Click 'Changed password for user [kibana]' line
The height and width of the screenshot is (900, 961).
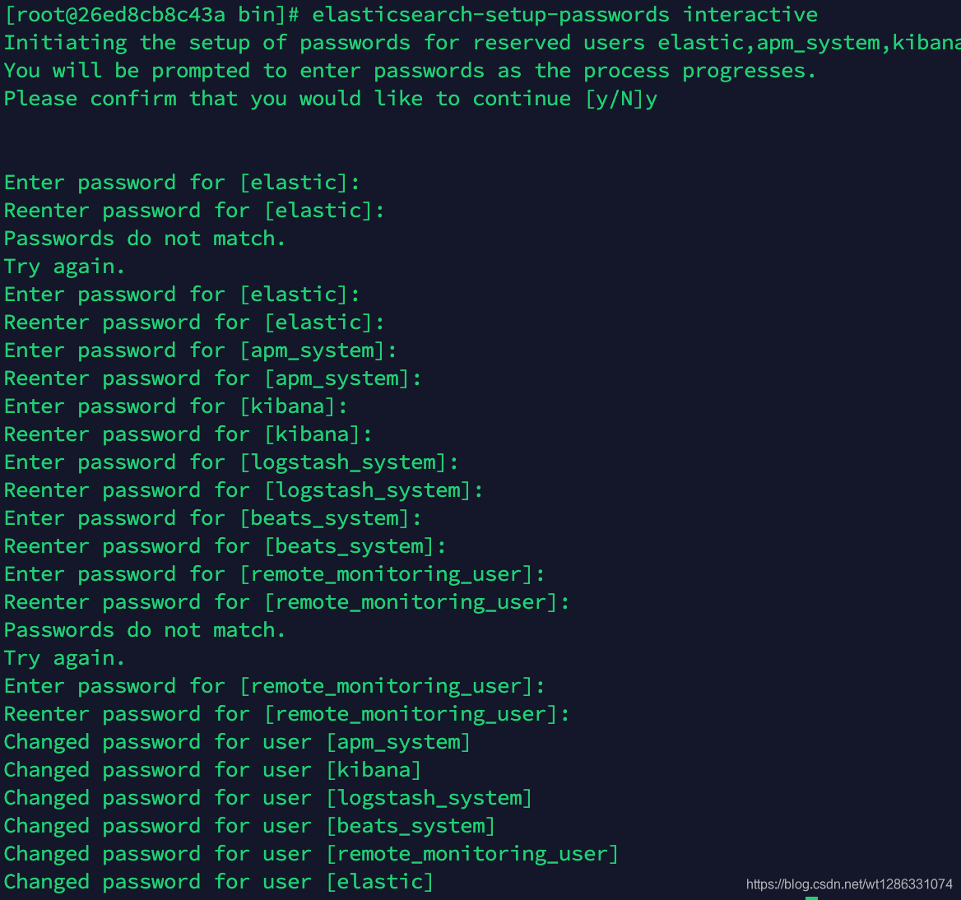212,770
